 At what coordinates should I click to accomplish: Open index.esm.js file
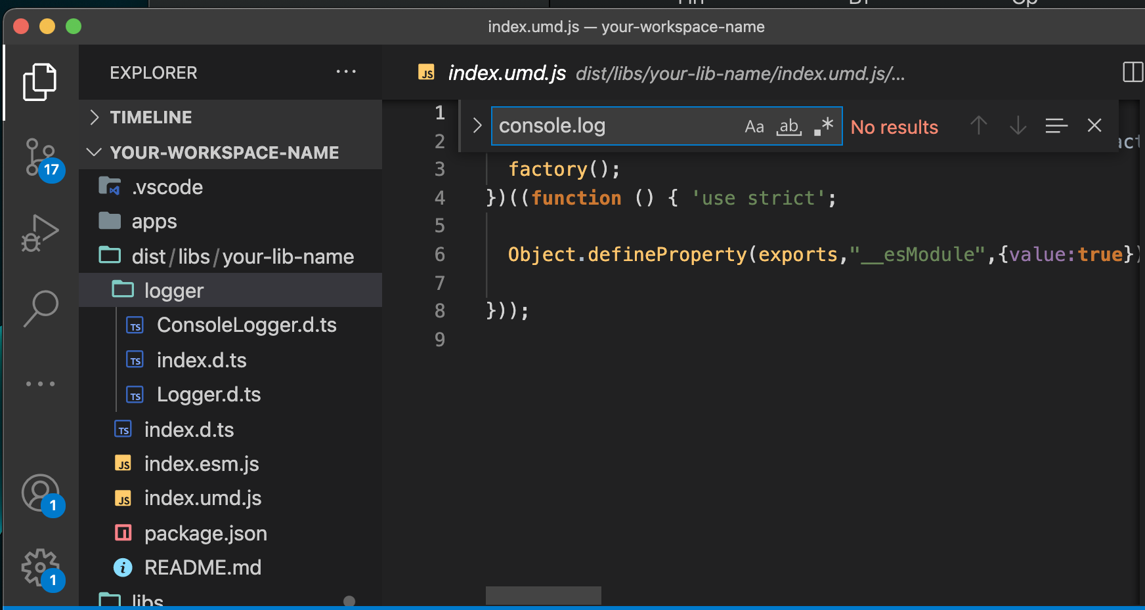pyautogui.click(x=230, y=464)
